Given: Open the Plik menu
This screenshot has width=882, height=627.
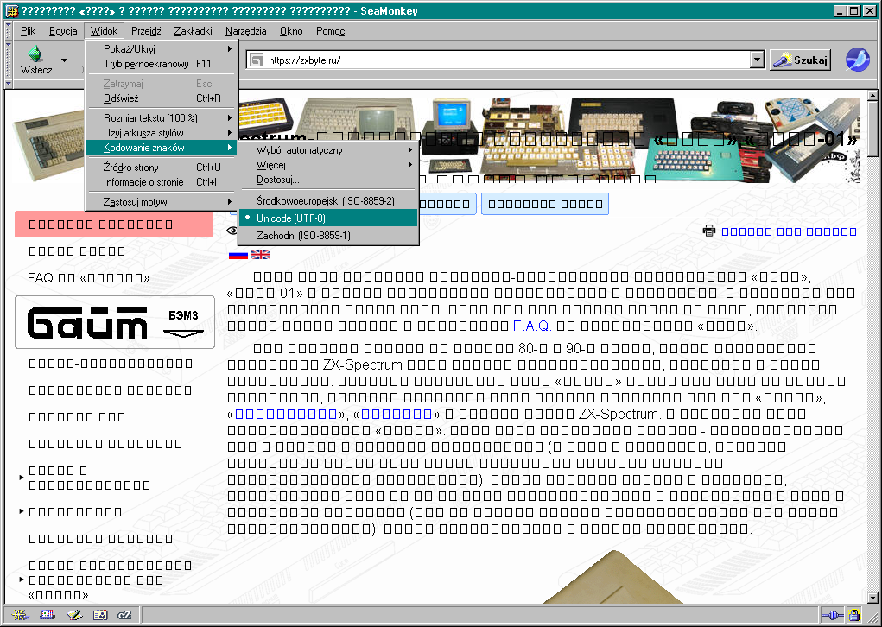Looking at the screenshot, I should [x=29, y=31].
